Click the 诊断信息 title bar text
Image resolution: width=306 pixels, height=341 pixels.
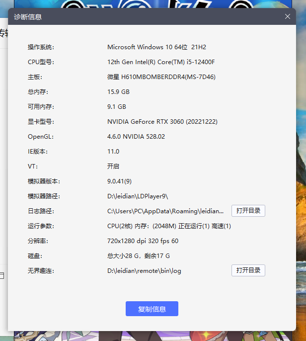28,17
